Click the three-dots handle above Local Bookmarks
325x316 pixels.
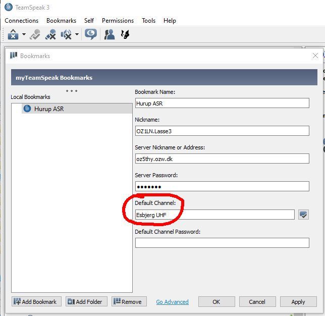[72, 91]
